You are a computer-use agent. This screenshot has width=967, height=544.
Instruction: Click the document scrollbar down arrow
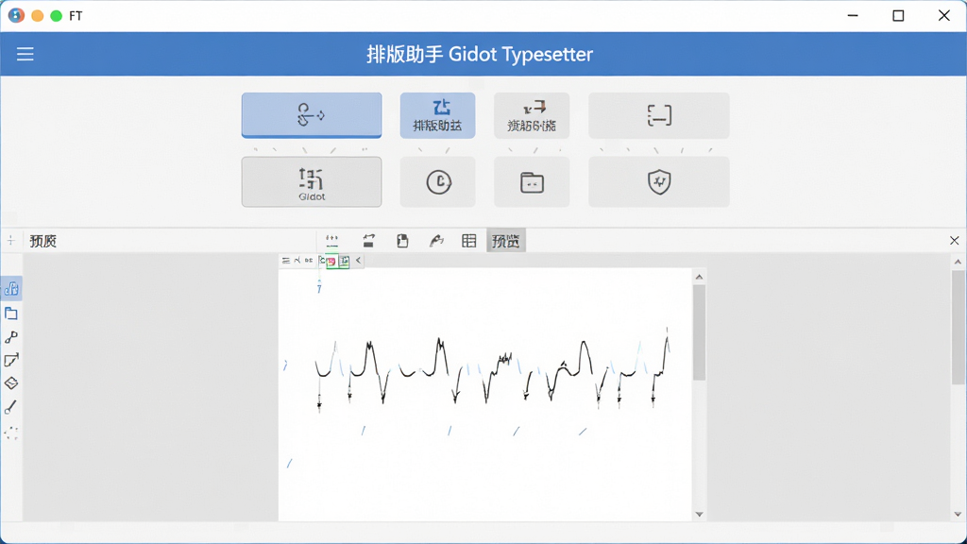click(699, 515)
